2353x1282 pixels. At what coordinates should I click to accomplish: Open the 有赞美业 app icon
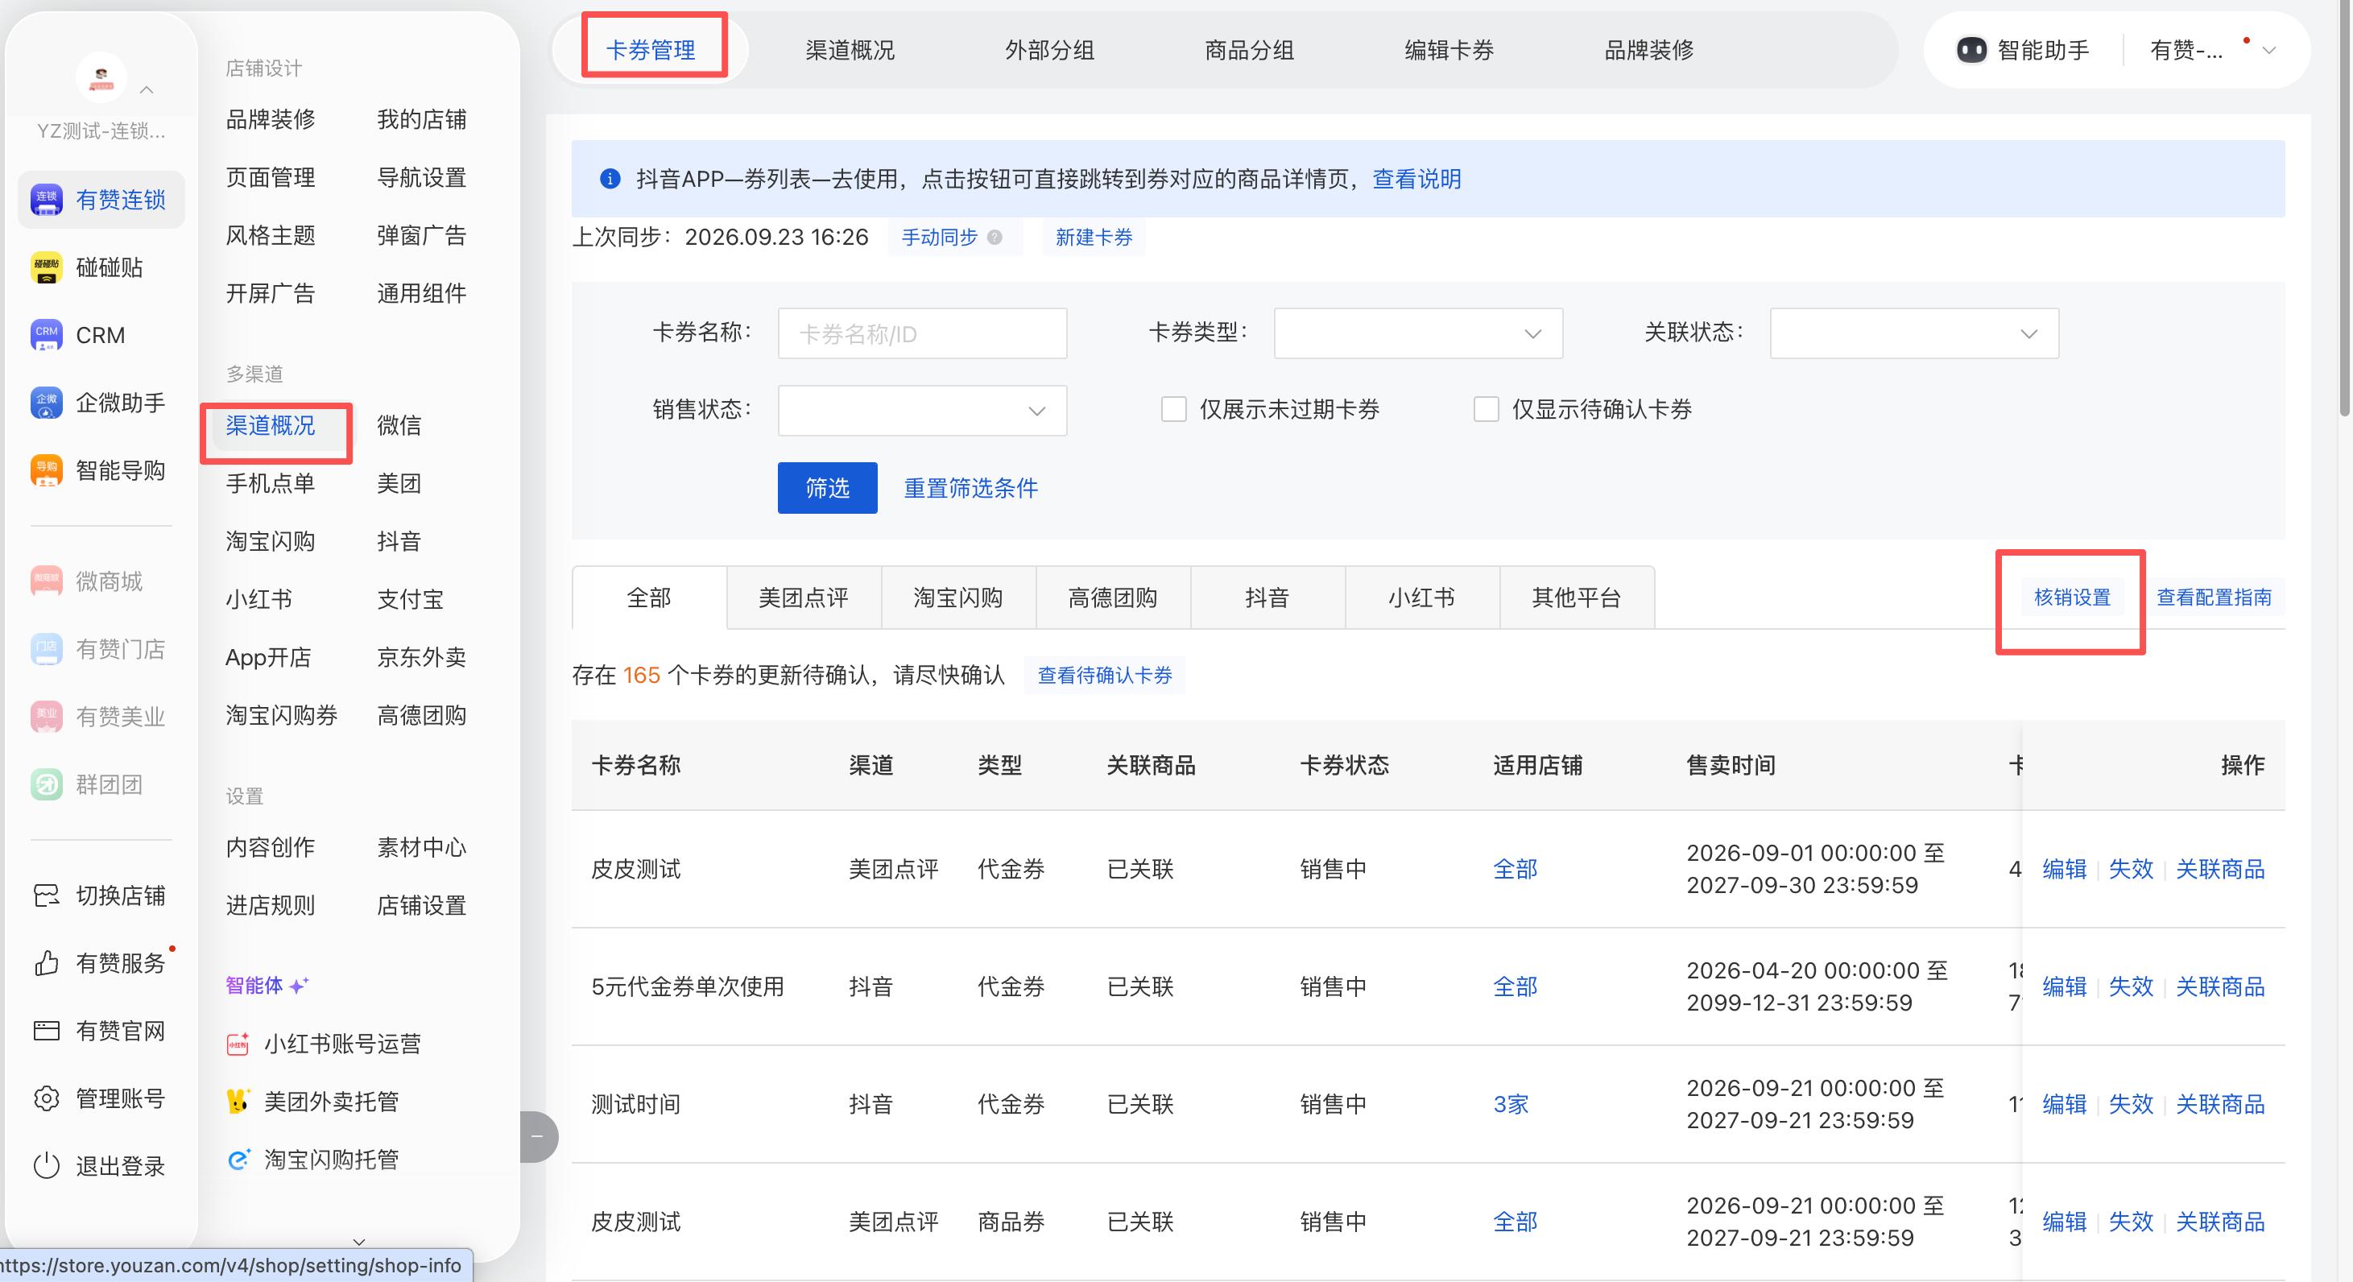click(x=46, y=717)
